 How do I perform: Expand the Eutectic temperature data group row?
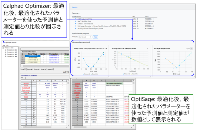click(73, 24)
